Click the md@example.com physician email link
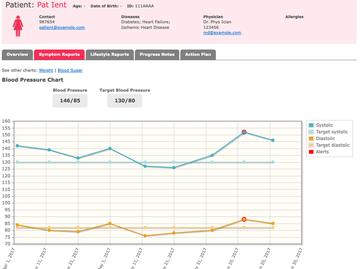The height and width of the screenshot is (269, 360). [x=222, y=33]
